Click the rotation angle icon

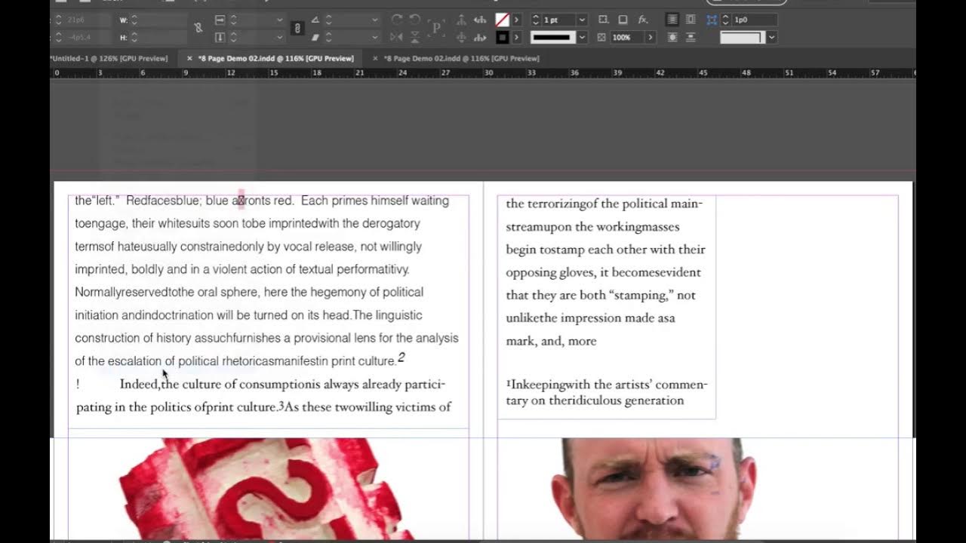tap(315, 20)
